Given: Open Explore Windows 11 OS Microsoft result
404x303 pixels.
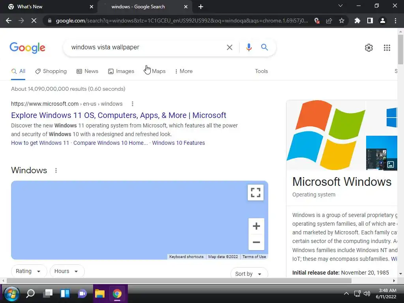Looking at the screenshot, I should coord(118,115).
